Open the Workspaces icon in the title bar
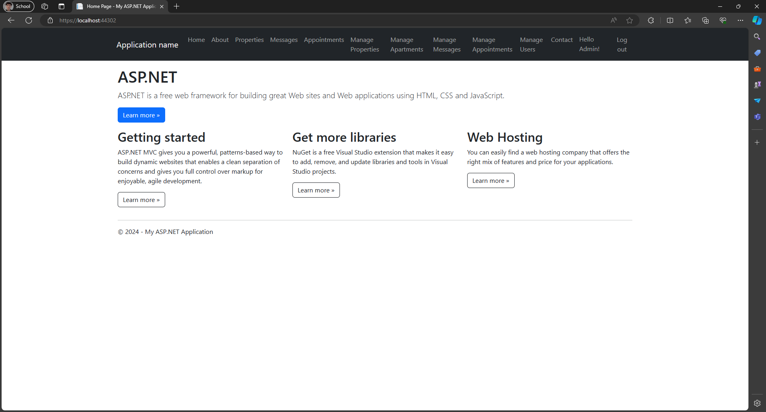Screen dimensions: 766x412 (45, 6)
